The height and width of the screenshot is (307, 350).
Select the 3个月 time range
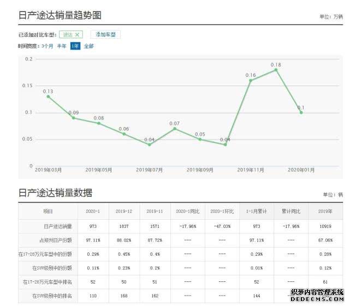[48, 46]
